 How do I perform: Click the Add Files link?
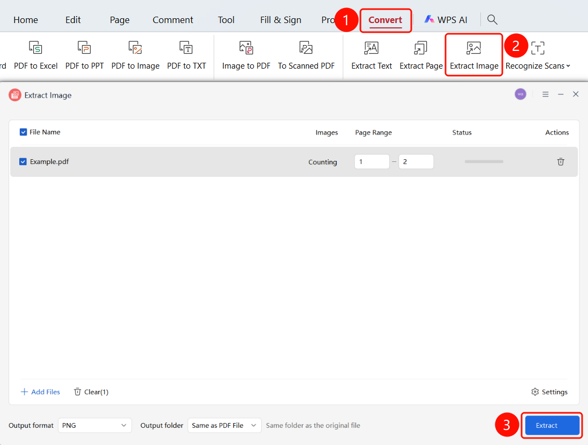point(40,392)
